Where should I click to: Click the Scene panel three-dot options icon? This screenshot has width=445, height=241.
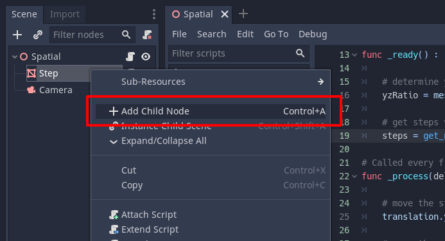pyautogui.click(x=154, y=14)
